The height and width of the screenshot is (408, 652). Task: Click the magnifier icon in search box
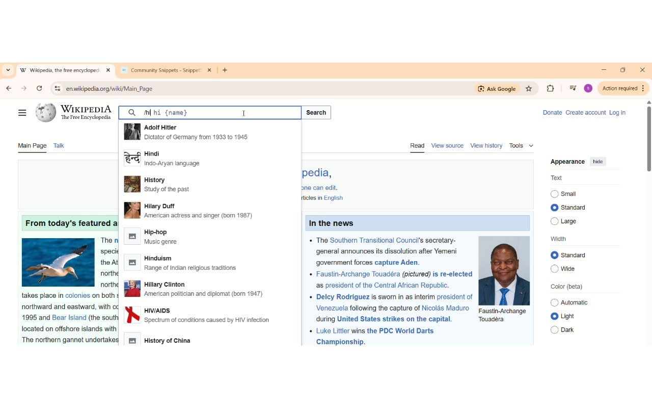click(132, 113)
